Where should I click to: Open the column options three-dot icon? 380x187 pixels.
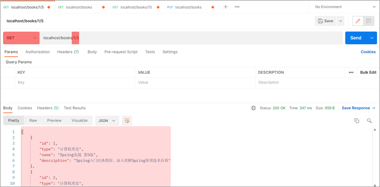coord(351,72)
